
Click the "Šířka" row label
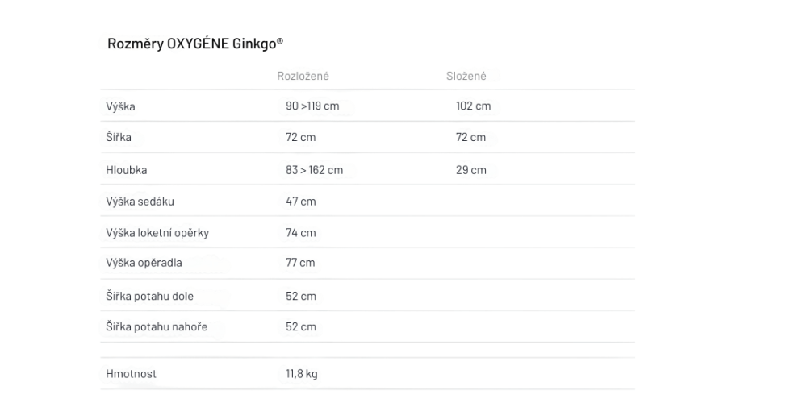click(x=118, y=138)
